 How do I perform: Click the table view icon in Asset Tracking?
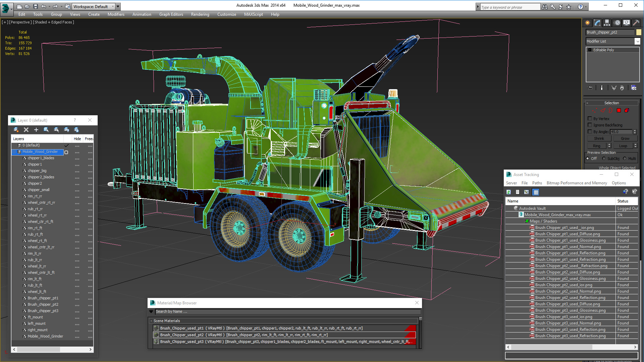coord(536,192)
